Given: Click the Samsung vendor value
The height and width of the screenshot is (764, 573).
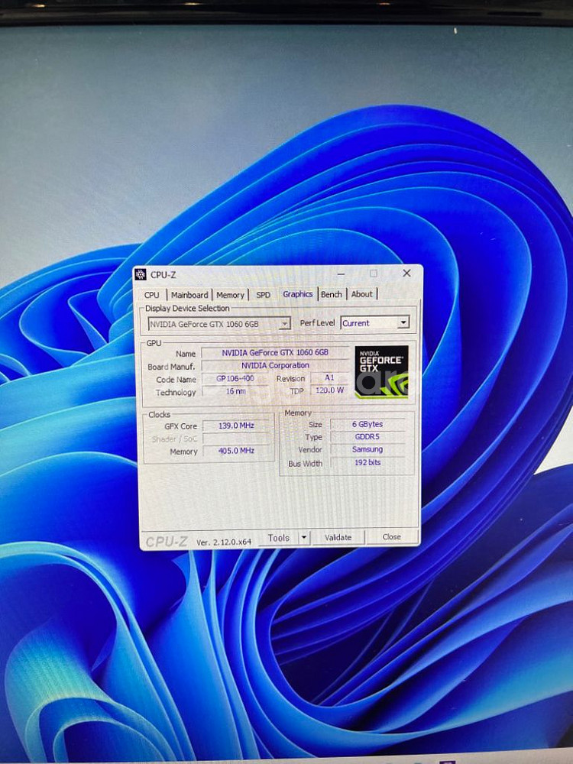Looking at the screenshot, I should (x=367, y=450).
